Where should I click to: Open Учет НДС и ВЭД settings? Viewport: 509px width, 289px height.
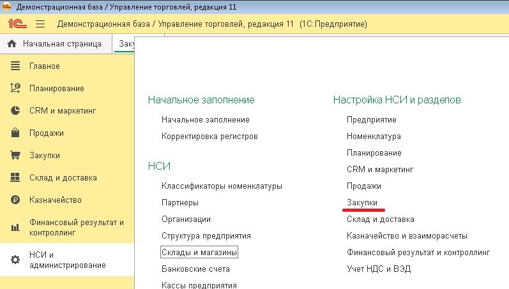pyautogui.click(x=379, y=269)
